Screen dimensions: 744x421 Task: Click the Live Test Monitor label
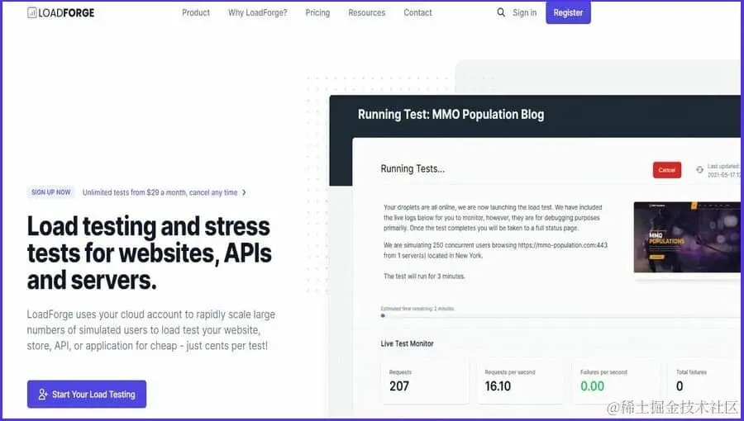(407, 343)
